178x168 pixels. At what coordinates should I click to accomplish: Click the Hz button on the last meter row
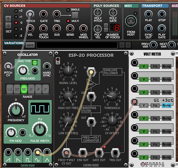(155, 157)
